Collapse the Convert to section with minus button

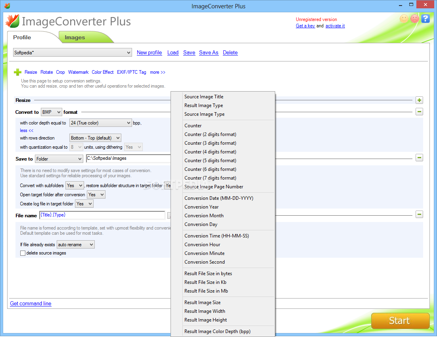[x=419, y=112]
